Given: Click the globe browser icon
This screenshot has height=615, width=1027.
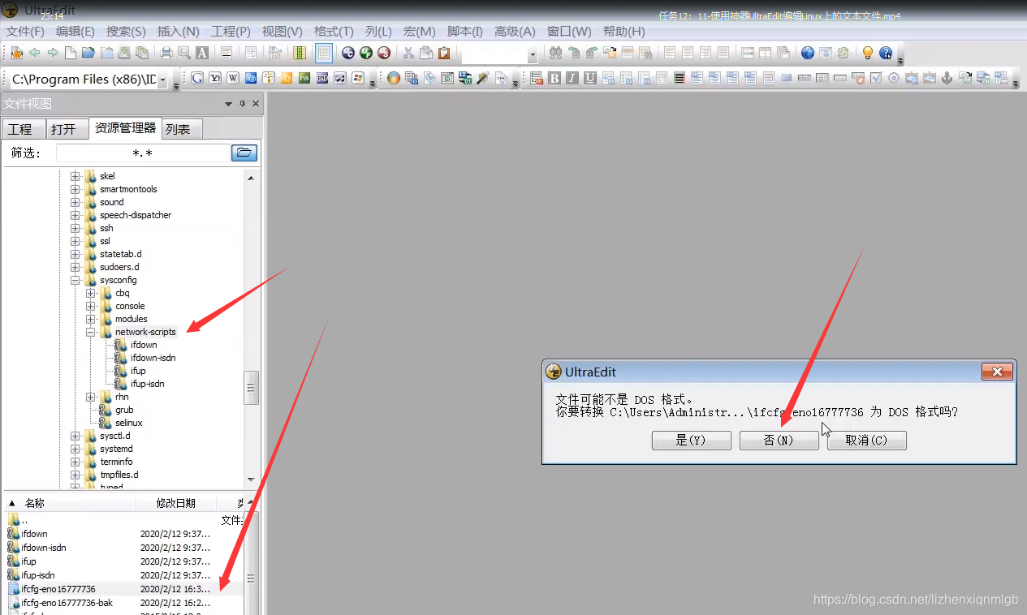Looking at the screenshot, I should (807, 53).
